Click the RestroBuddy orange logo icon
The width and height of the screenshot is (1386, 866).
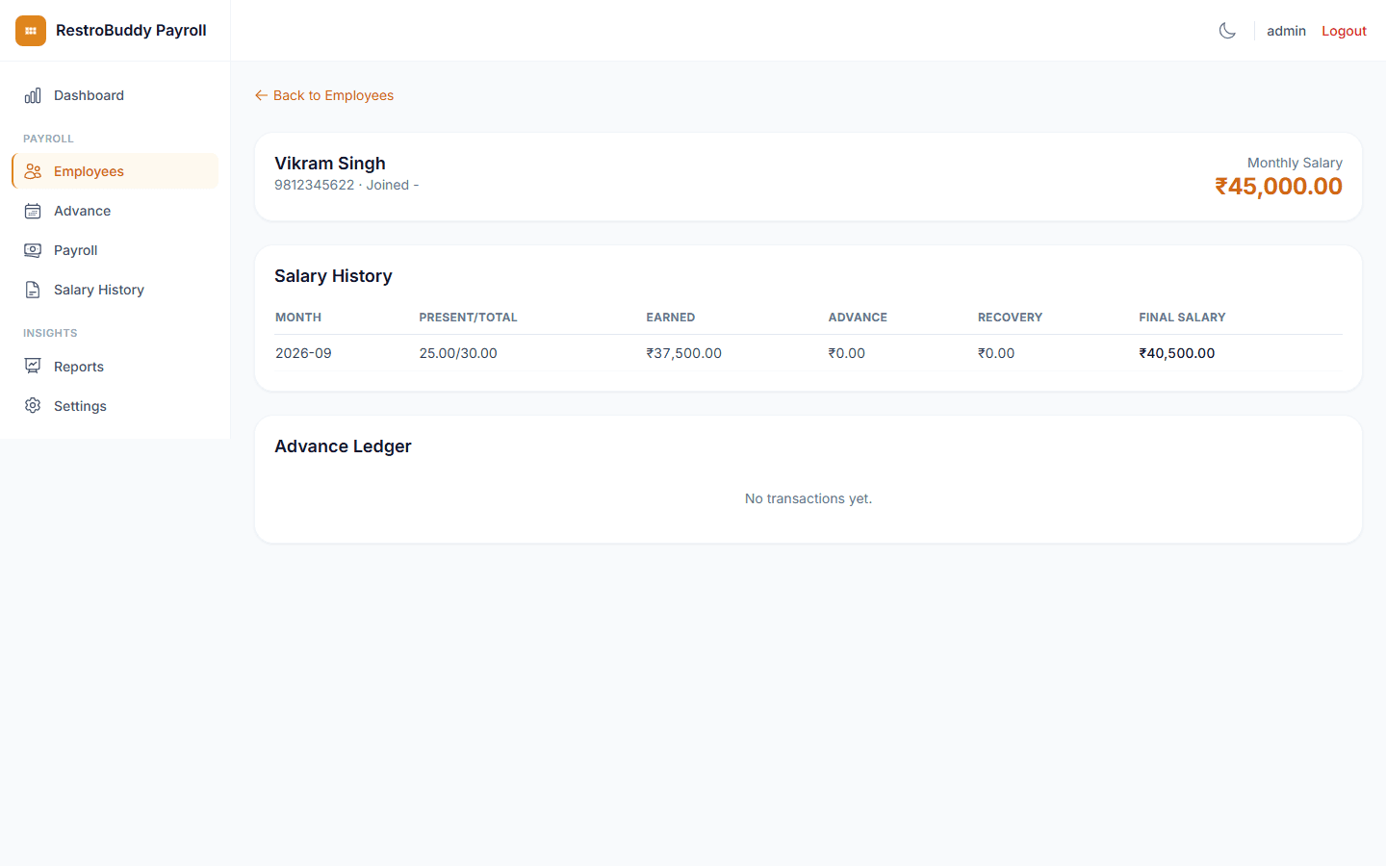31,31
